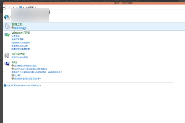Viewport: 185px width, 123px height.
Task: Click the globe icon of the first result
Action: (7, 17)
